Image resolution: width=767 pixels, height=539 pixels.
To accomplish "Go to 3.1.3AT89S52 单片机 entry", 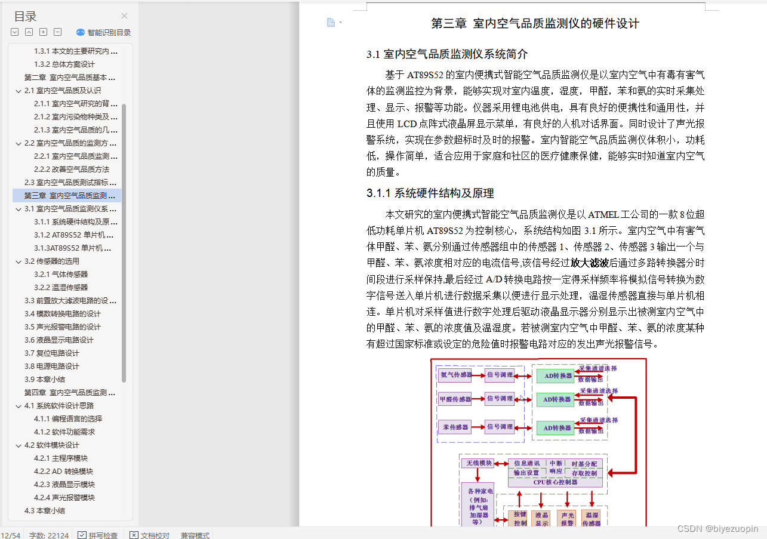I will [x=73, y=248].
